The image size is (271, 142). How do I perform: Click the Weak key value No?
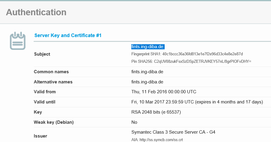click(x=134, y=122)
